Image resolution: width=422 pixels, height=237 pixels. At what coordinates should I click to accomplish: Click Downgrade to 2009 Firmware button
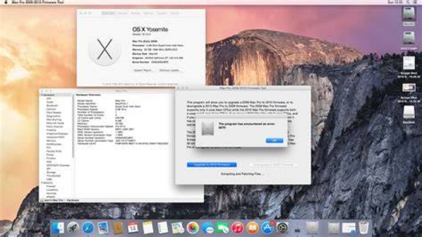273,165
